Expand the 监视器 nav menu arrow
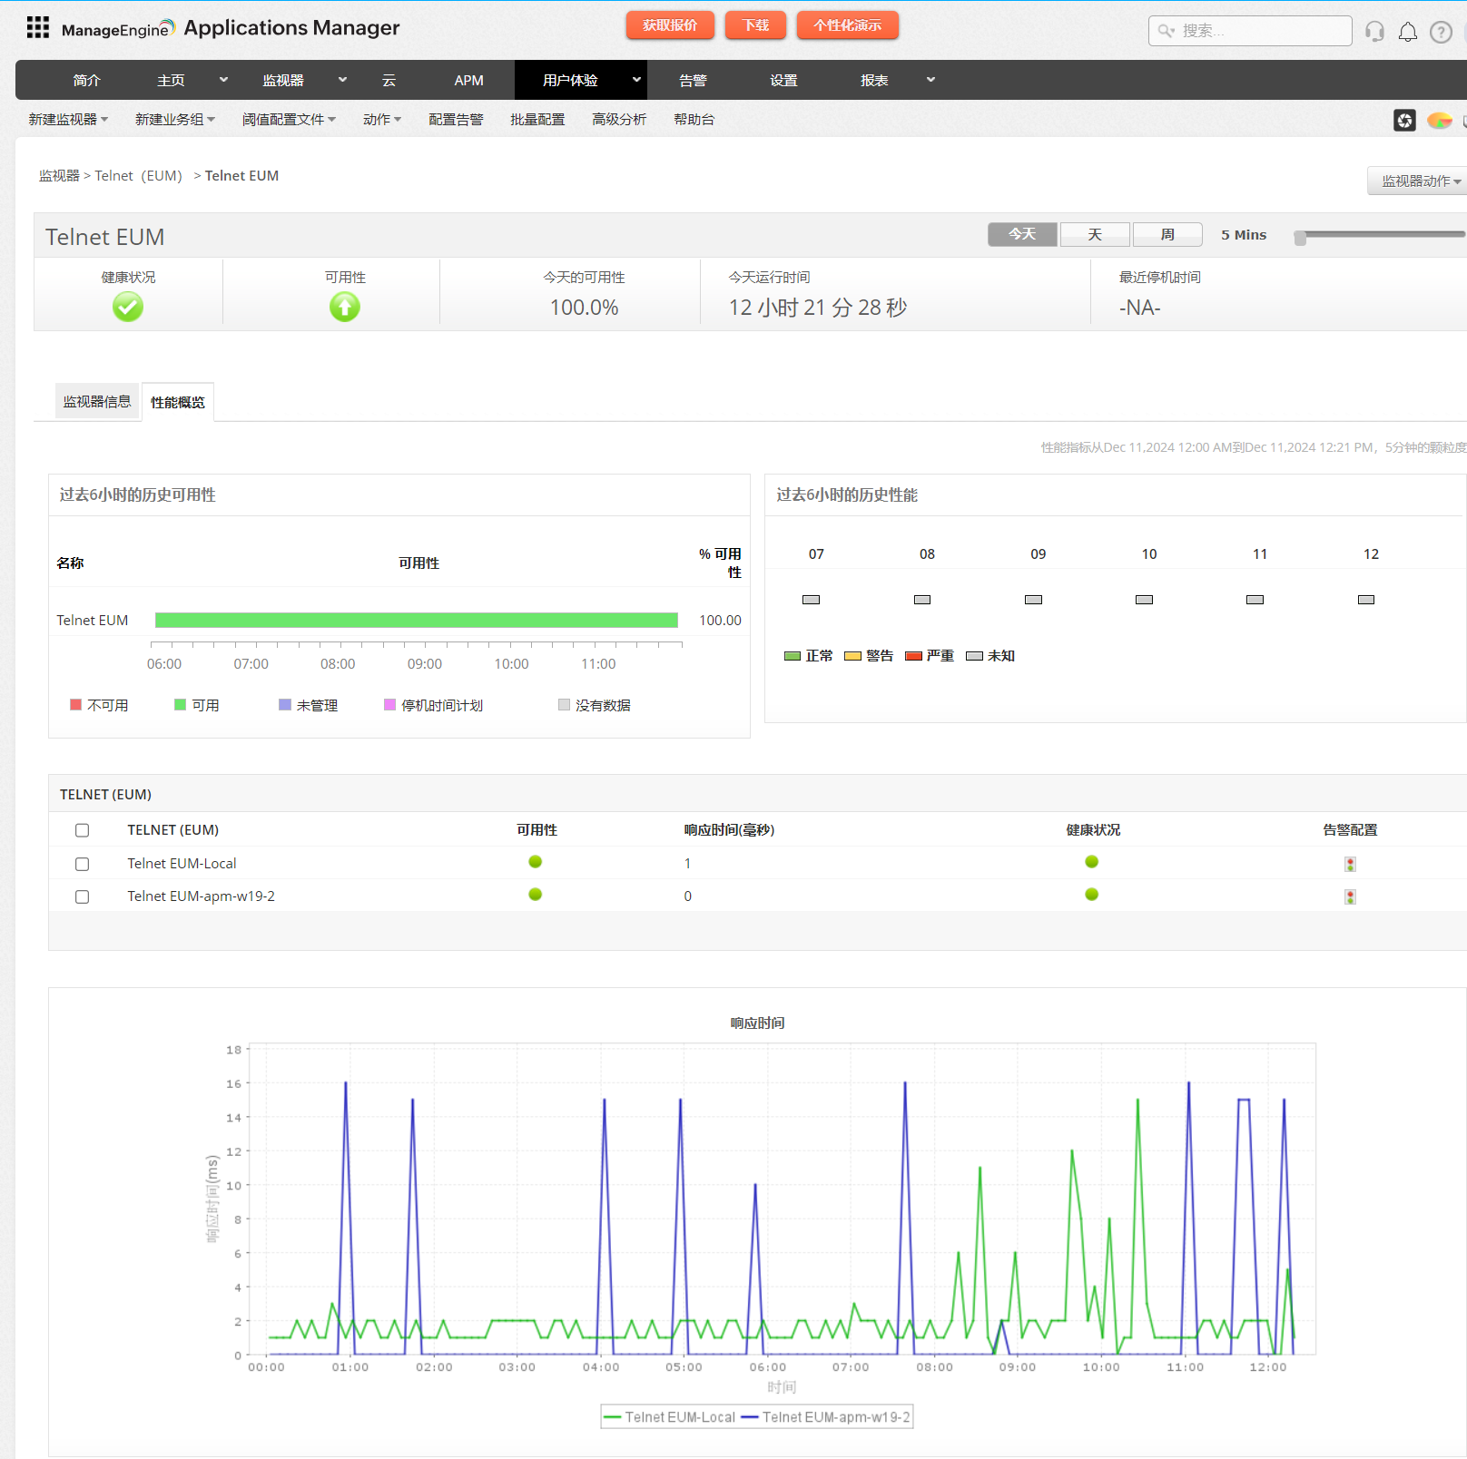 tap(342, 80)
